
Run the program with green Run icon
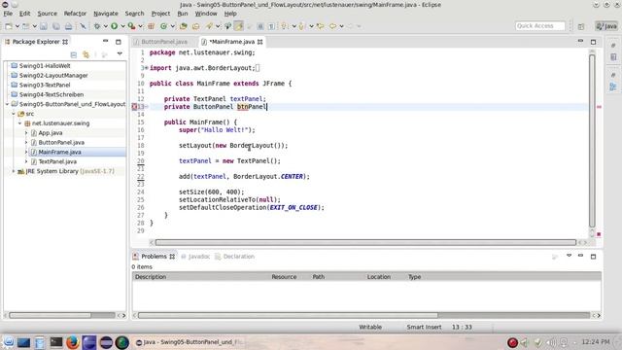(115, 26)
